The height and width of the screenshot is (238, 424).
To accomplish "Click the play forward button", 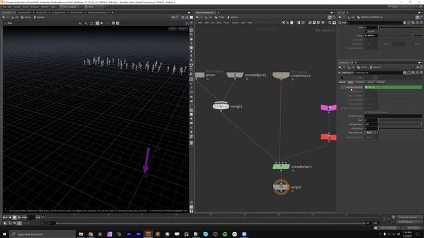I will (19, 218).
